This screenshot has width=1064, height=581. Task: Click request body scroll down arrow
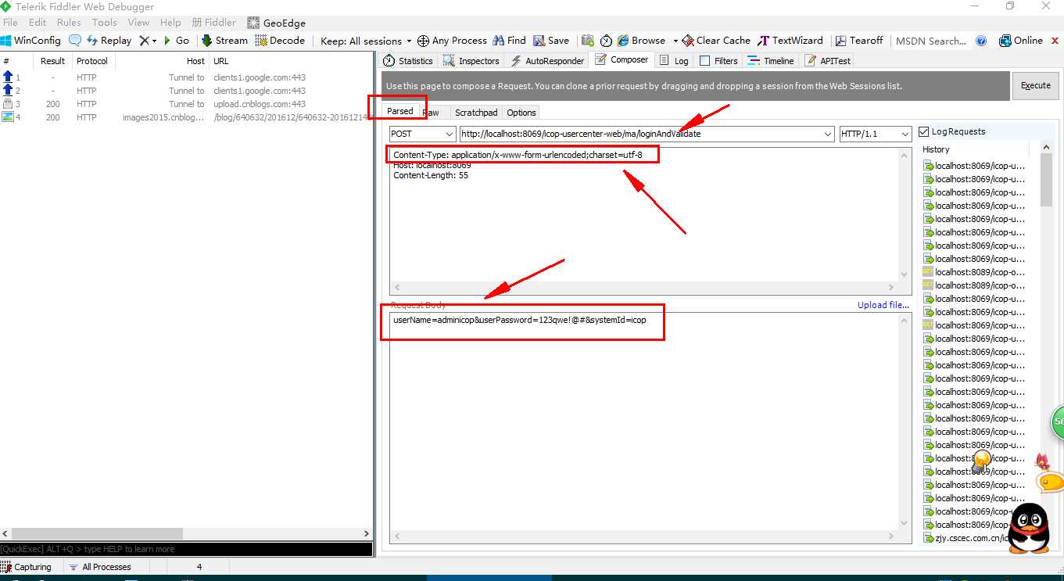904,523
